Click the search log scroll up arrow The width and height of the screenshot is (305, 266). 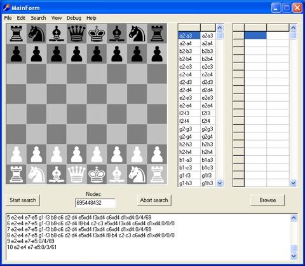click(x=294, y=218)
